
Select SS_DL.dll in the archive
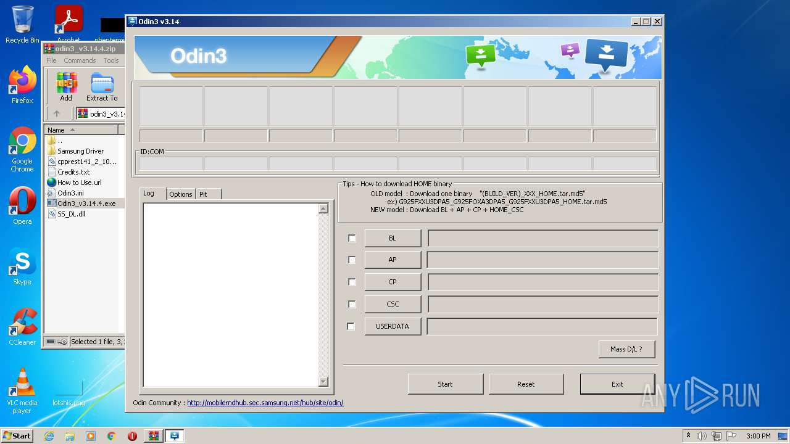[67, 214]
